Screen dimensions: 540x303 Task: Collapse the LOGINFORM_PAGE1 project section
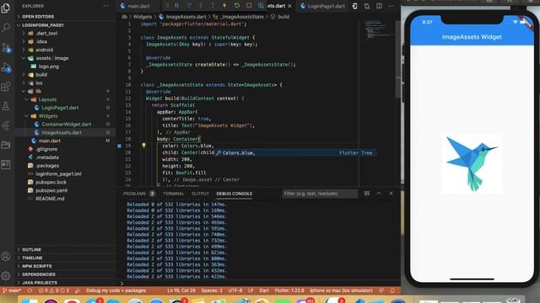[43, 25]
